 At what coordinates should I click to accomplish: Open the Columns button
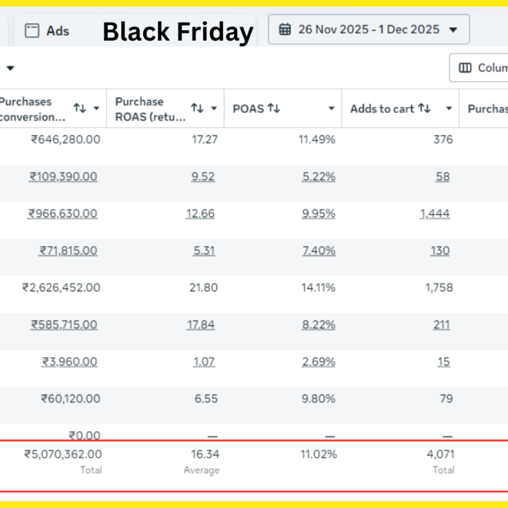coord(479,68)
